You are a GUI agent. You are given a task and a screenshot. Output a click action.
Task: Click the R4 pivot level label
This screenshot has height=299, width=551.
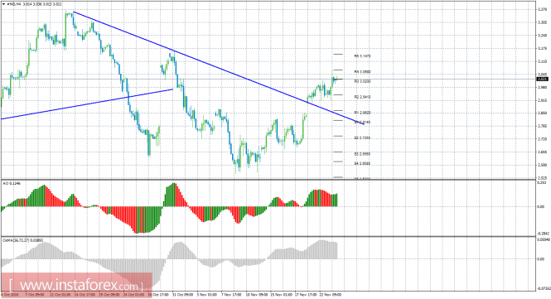[x=362, y=72]
